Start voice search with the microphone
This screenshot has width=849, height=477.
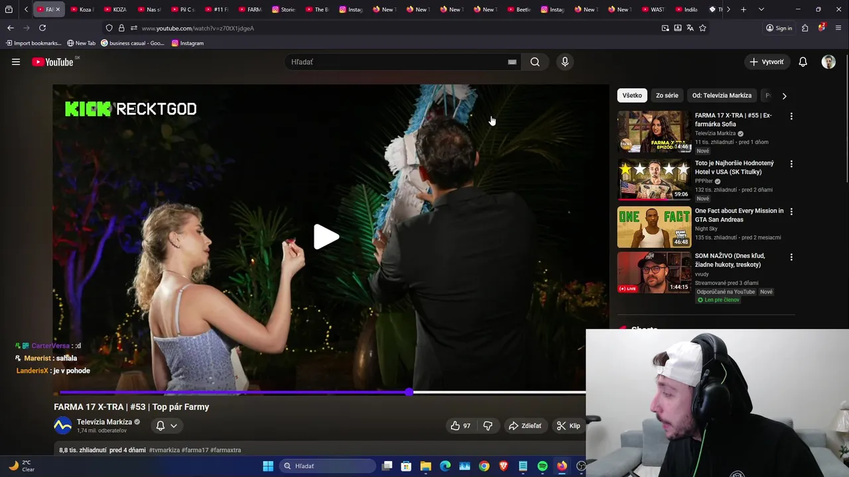(564, 62)
